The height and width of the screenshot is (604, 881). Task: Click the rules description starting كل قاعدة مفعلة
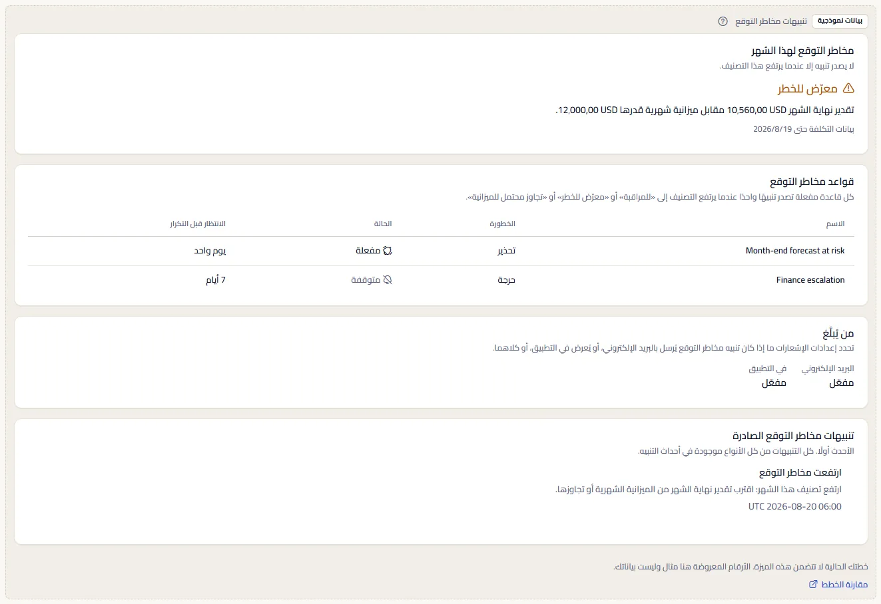point(661,197)
